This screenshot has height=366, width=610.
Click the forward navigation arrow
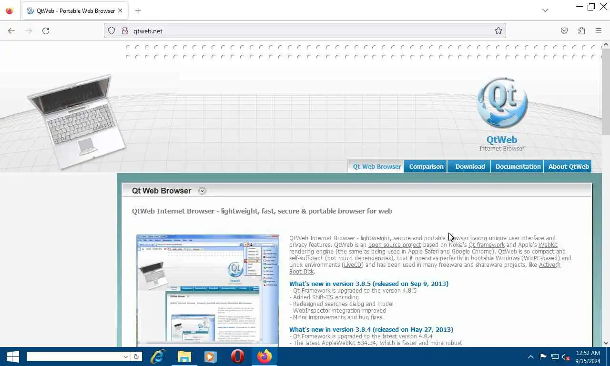coord(29,30)
